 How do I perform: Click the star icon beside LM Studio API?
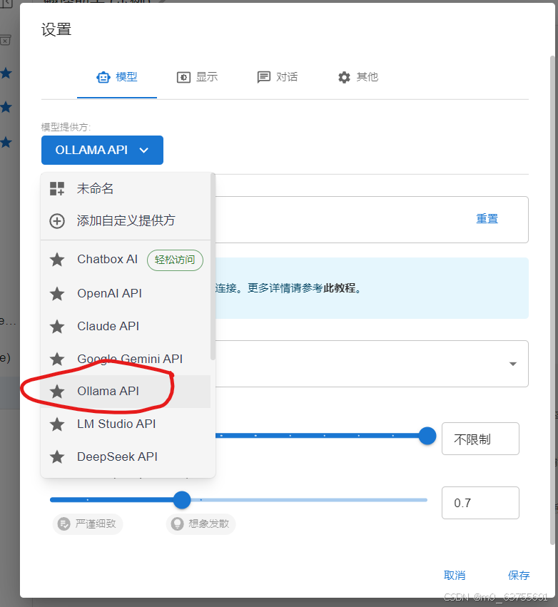(x=57, y=424)
